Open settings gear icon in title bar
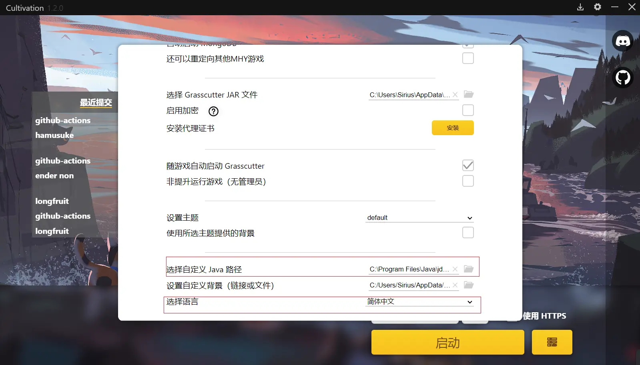Image resolution: width=640 pixels, height=365 pixels. (x=597, y=7)
